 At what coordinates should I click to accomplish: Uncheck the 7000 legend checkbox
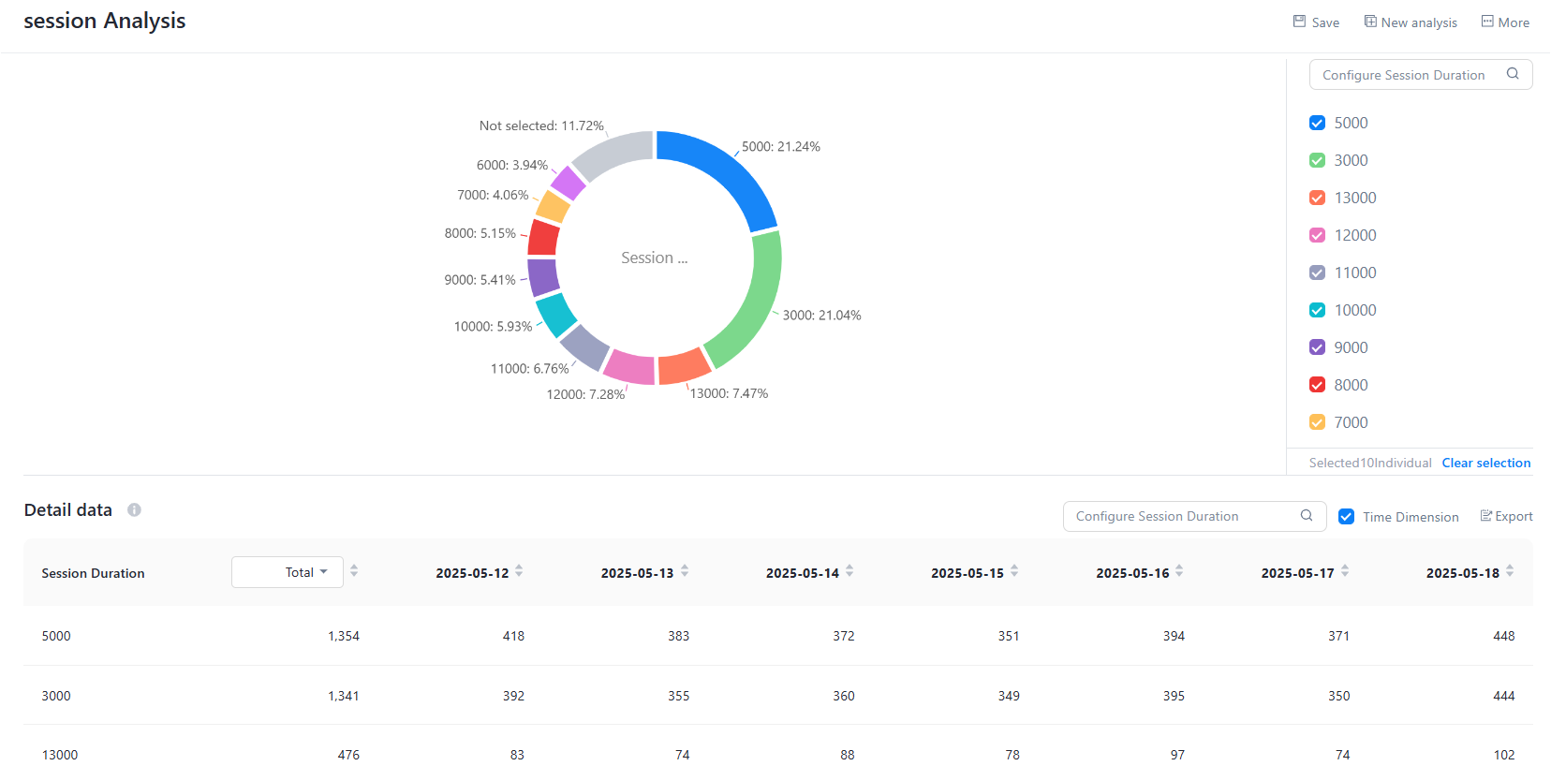(x=1317, y=422)
